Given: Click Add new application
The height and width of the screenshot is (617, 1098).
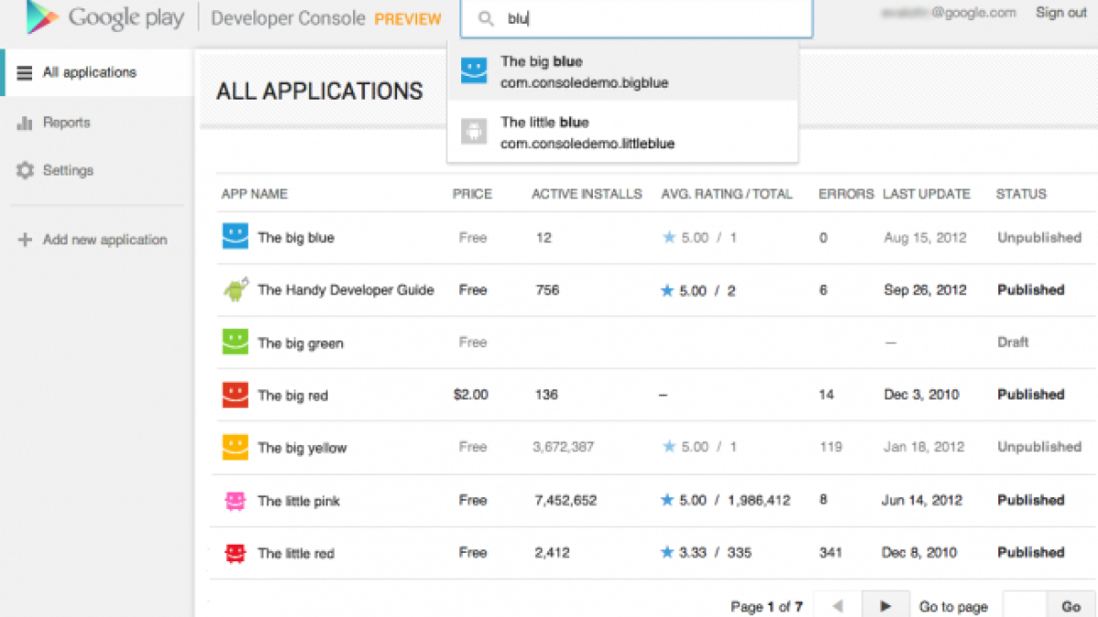Looking at the screenshot, I should tap(104, 239).
